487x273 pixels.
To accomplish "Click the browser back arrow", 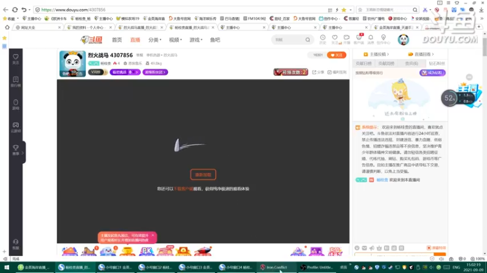I will [x=5, y=10].
